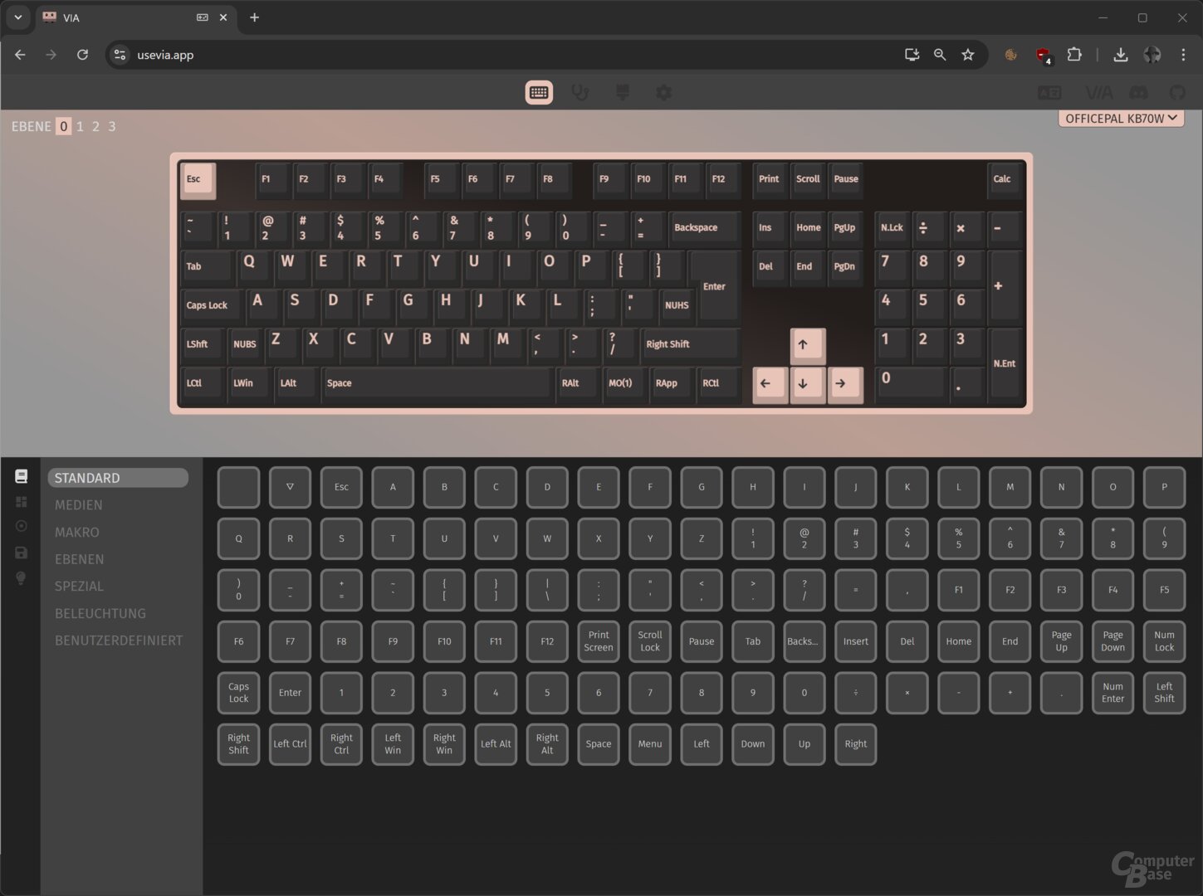1203x896 pixels.
Task: Expand the OFFICEPAL KB70W device dropdown
Action: (1120, 119)
